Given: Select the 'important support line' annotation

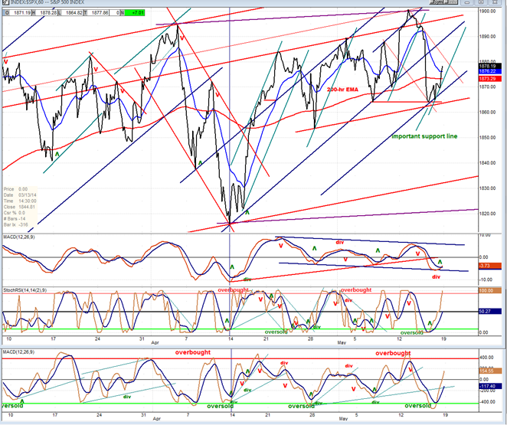Looking at the screenshot, I should (424, 136).
